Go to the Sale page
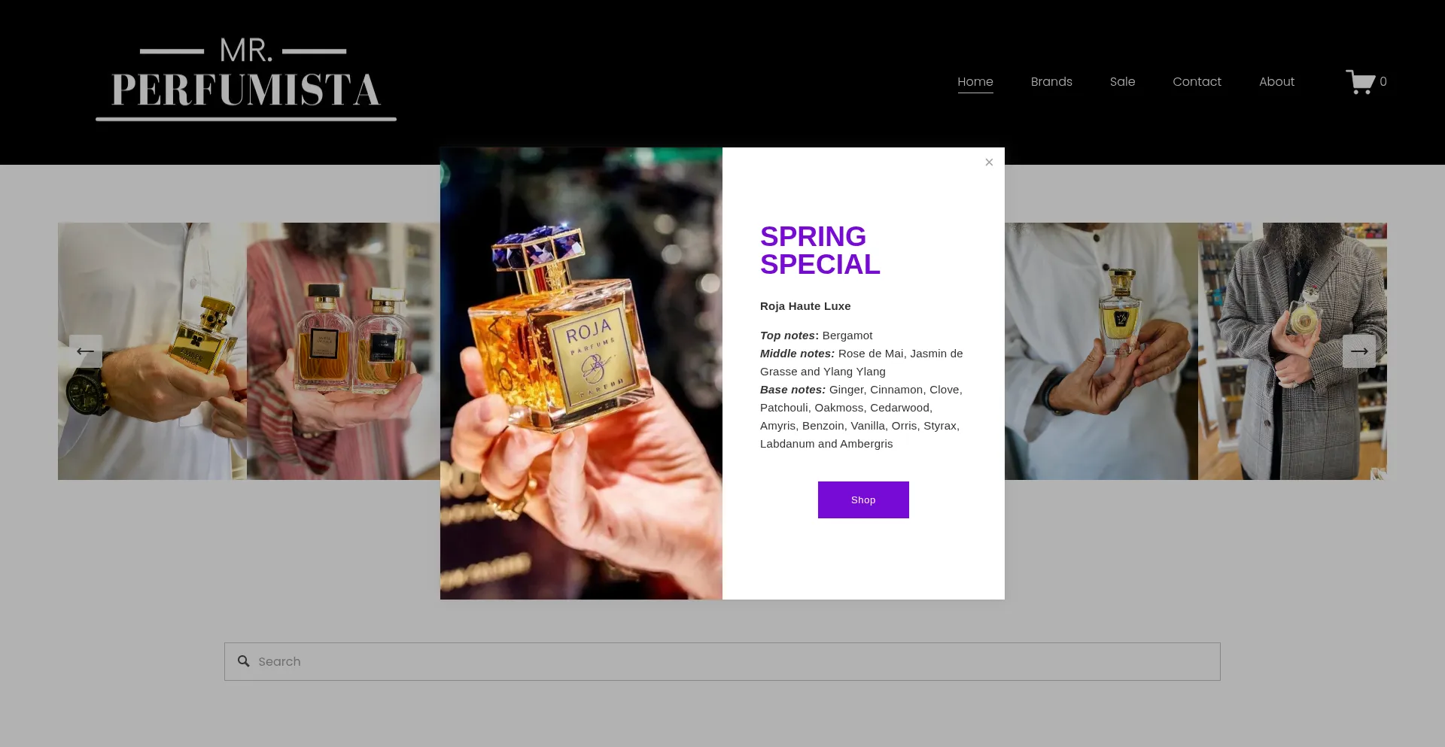The image size is (1445, 747). click(x=1122, y=82)
